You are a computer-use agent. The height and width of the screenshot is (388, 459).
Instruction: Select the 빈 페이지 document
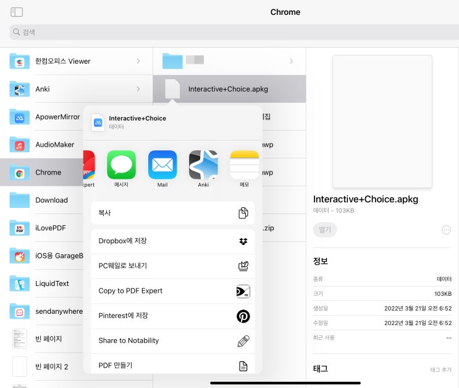[x=41, y=339]
